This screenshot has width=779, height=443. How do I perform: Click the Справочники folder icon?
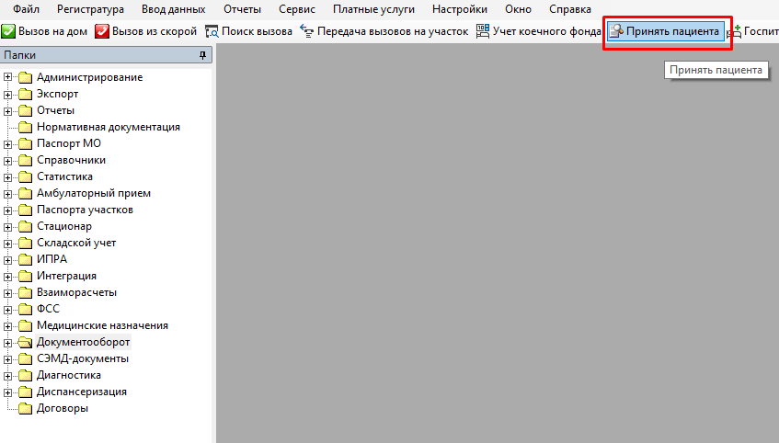tap(26, 160)
